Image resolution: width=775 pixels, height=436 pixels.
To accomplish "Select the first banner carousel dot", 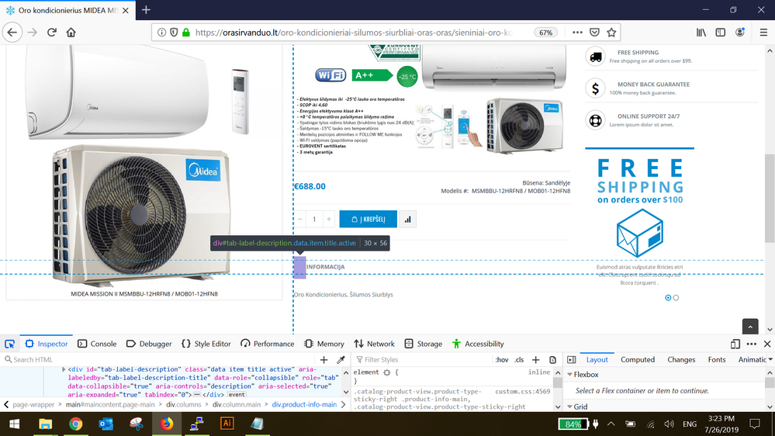I will pyautogui.click(x=668, y=298).
